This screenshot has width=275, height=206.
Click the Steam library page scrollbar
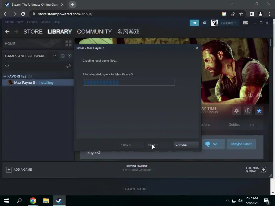pos(270,43)
